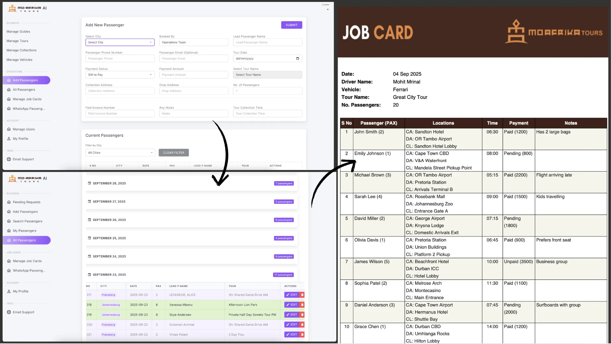The width and height of the screenshot is (611, 344).
Task: Open the Payment Status dropdown
Action: click(x=119, y=75)
